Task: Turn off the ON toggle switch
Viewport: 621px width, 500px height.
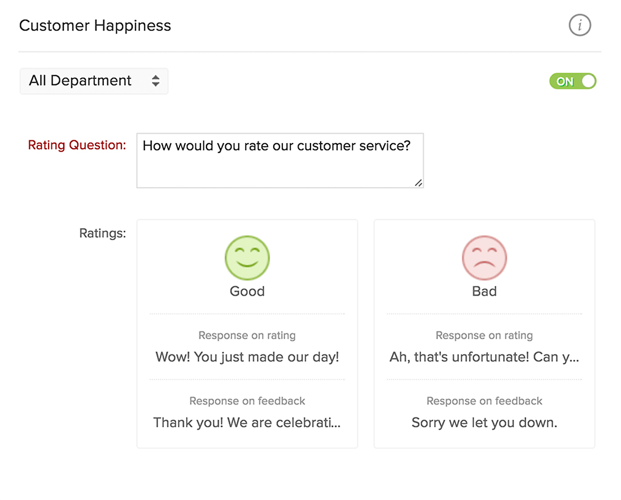Action: pyautogui.click(x=572, y=81)
